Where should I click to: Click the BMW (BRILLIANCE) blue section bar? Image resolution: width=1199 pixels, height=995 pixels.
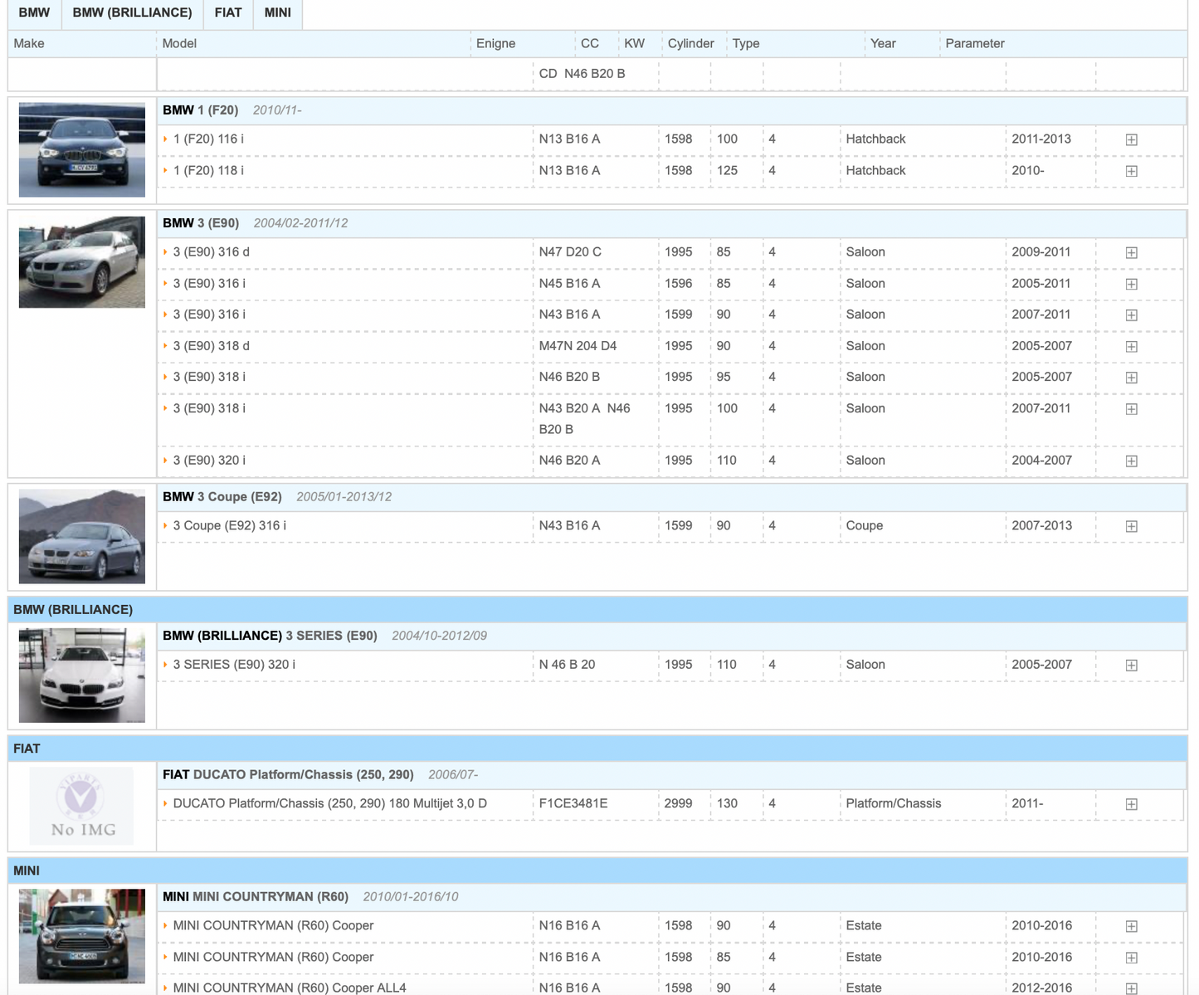point(597,609)
